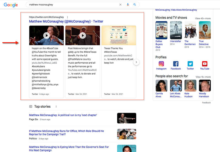This screenshot has height=152, width=220.
Task: Open Twitter profile icon
Action: (x=190, y=64)
